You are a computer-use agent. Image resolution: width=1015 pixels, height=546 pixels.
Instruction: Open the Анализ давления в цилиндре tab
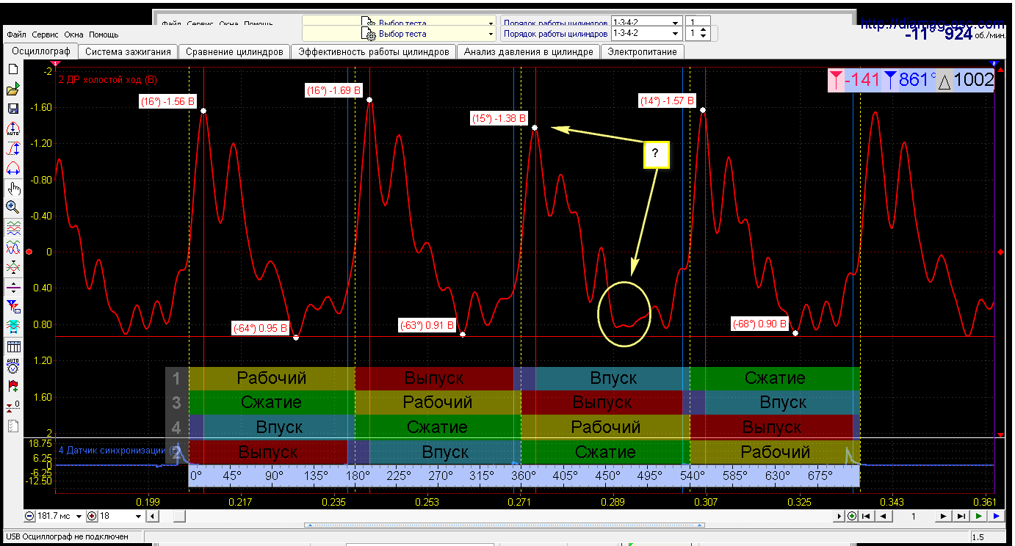pyautogui.click(x=528, y=51)
